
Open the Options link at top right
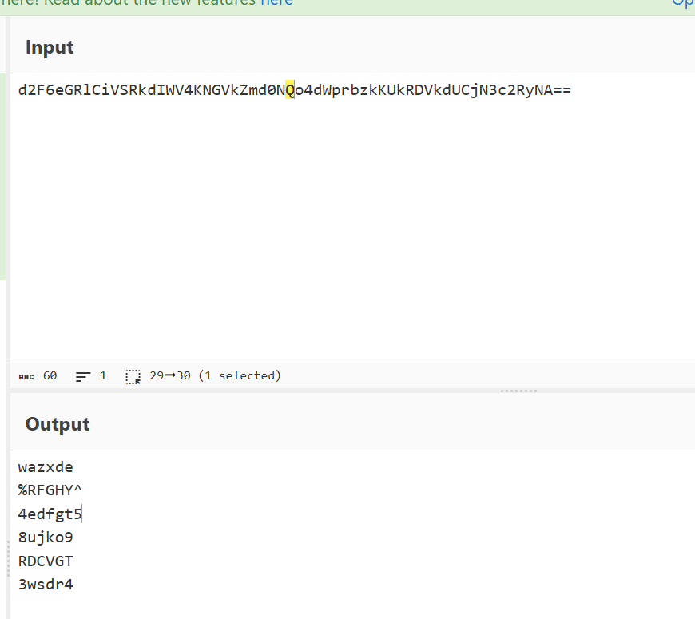click(683, 2)
